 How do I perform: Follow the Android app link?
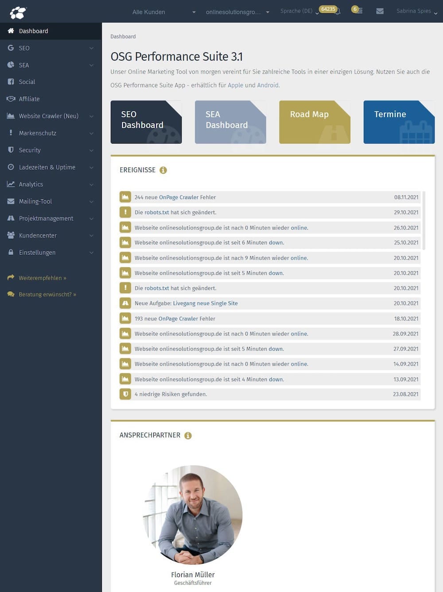point(268,85)
